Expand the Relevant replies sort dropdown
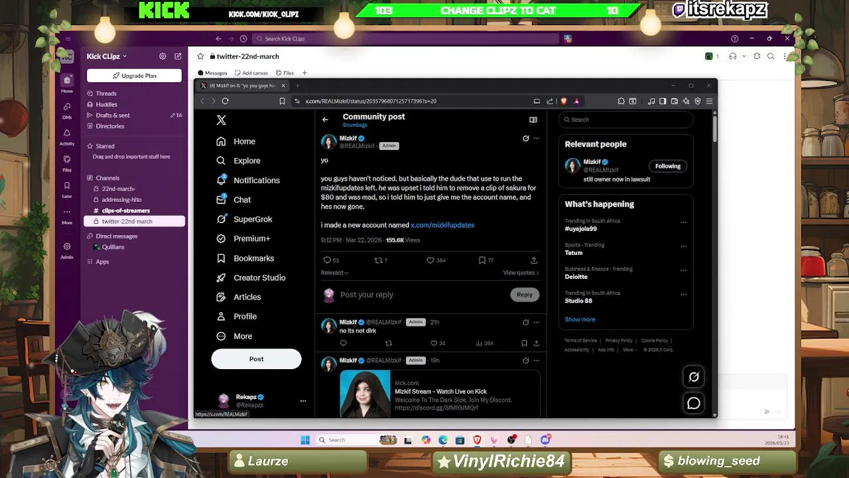The height and width of the screenshot is (478, 849). 334,273
